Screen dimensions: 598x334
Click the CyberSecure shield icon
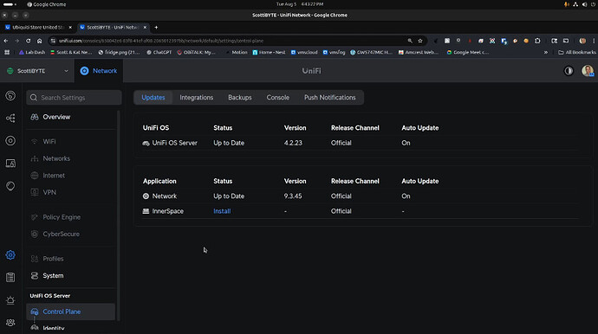click(35, 234)
